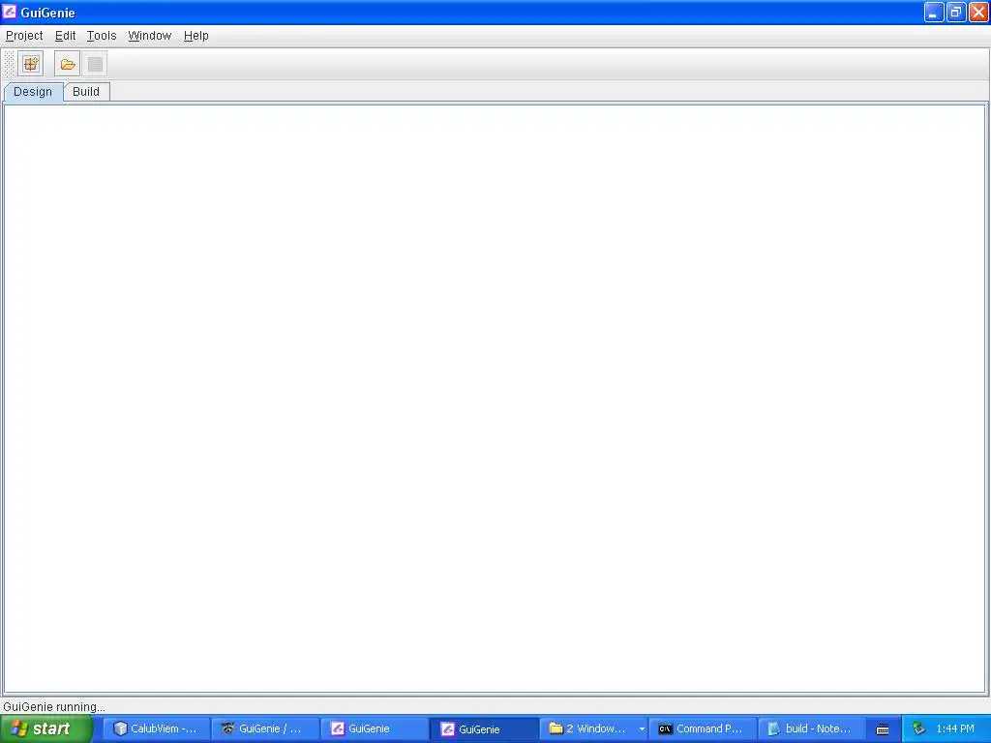Viewport: 991px width, 743px height.
Task: Click the 1:44 PM system clock
Action: click(x=955, y=729)
